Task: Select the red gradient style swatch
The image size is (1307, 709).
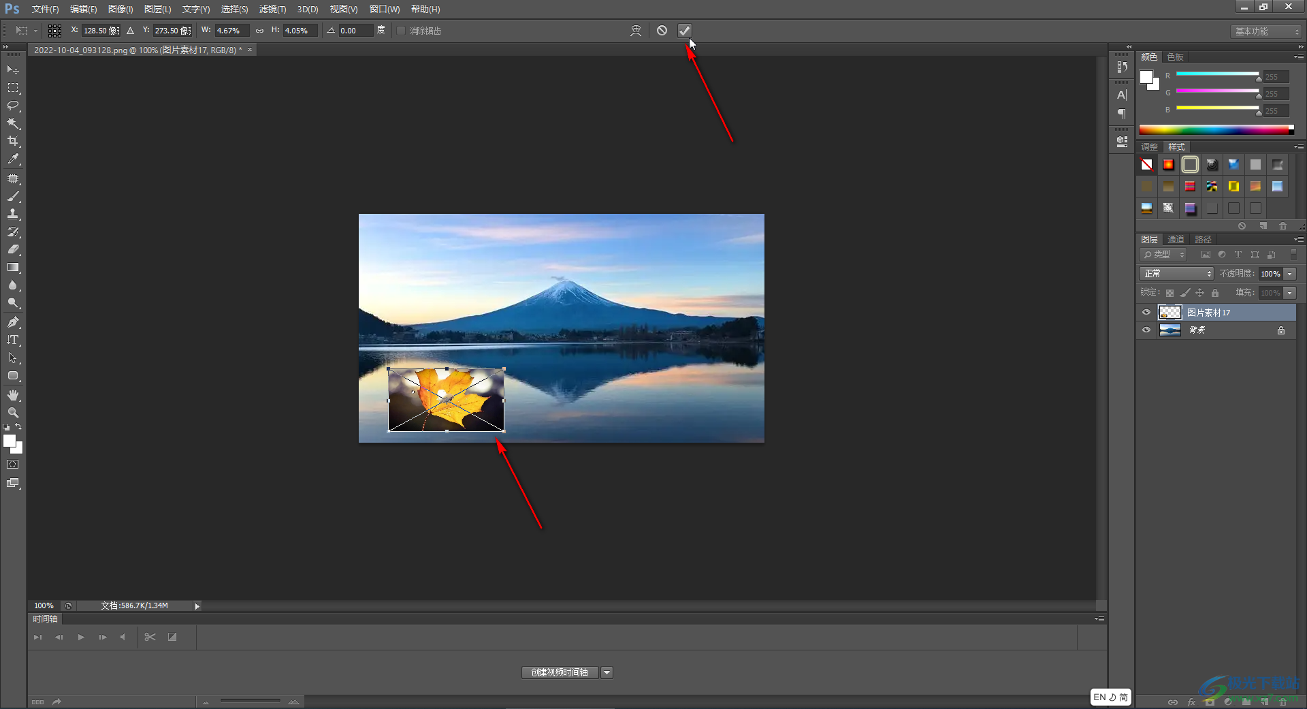Action: click(x=1168, y=165)
